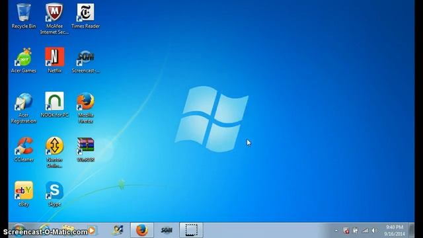Select the Acer Games desktop shortcut
Viewport: 423px width, 238px height.
[x=24, y=60]
